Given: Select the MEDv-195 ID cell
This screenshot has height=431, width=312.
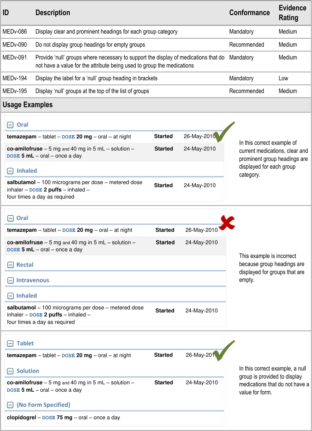Looking at the screenshot, I should click(x=15, y=91).
